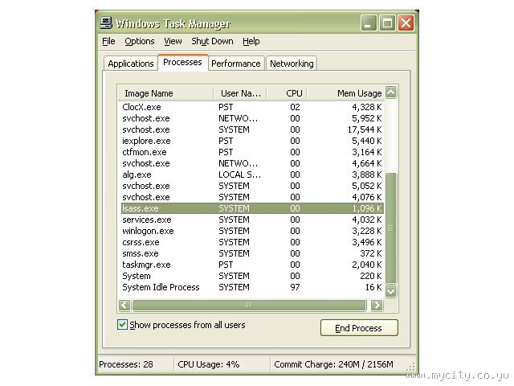Click the LOCAL S... user name cell
514x386 pixels.
coord(239,175)
